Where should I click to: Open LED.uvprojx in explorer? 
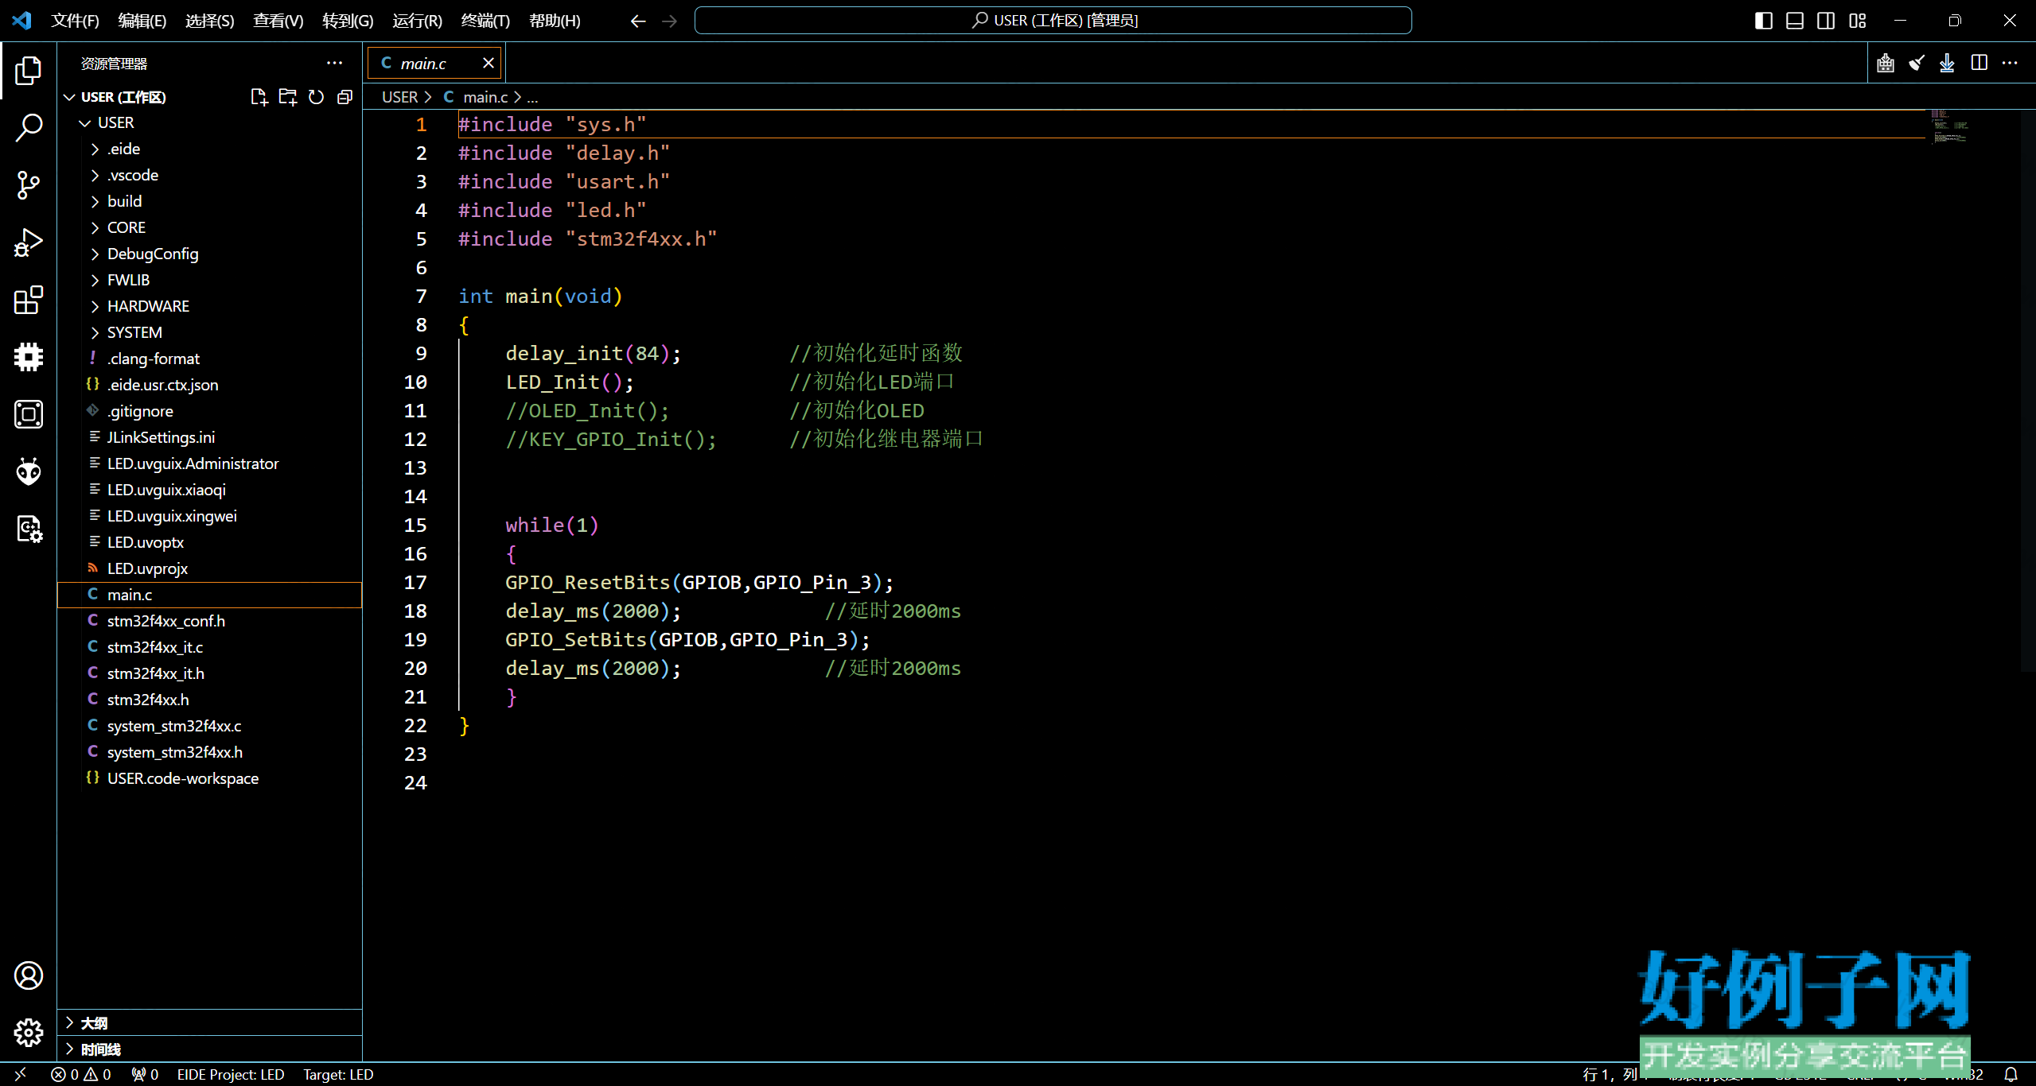pyautogui.click(x=209, y=568)
